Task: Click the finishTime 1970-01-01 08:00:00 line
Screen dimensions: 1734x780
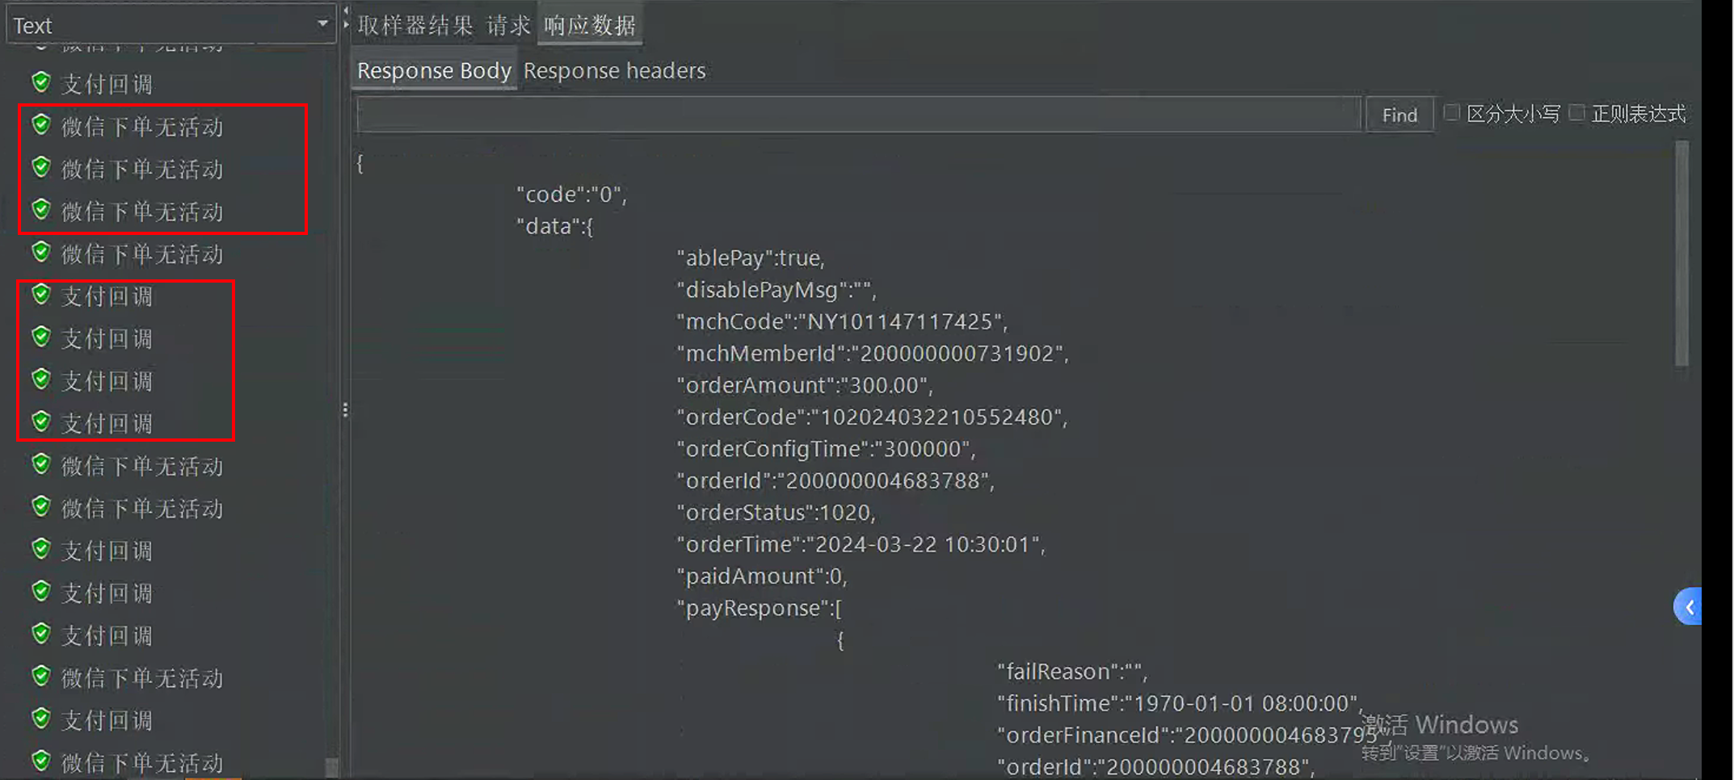Action: coord(1181,703)
